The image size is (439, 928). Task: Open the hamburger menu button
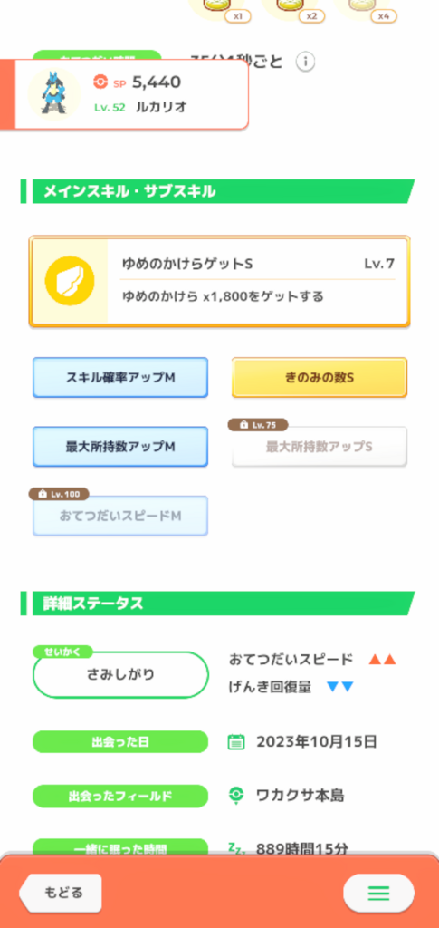tap(378, 893)
